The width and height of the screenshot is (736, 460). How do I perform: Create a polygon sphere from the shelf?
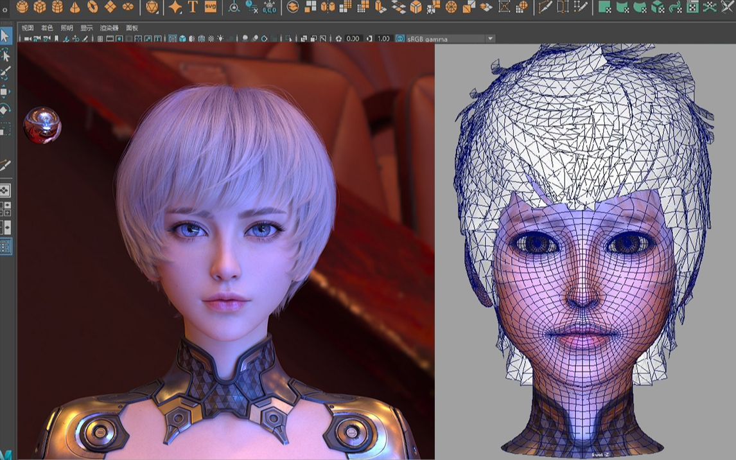coord(22,6)
